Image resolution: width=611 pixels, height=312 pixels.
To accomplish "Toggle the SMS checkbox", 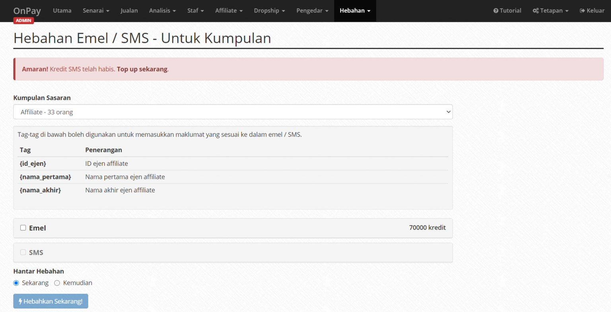I will [23, 252].
